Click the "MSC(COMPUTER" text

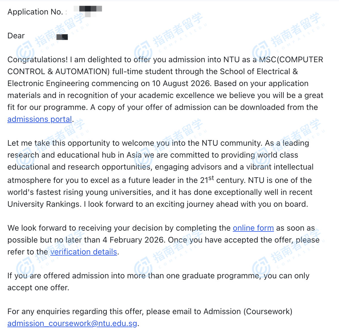291,60
